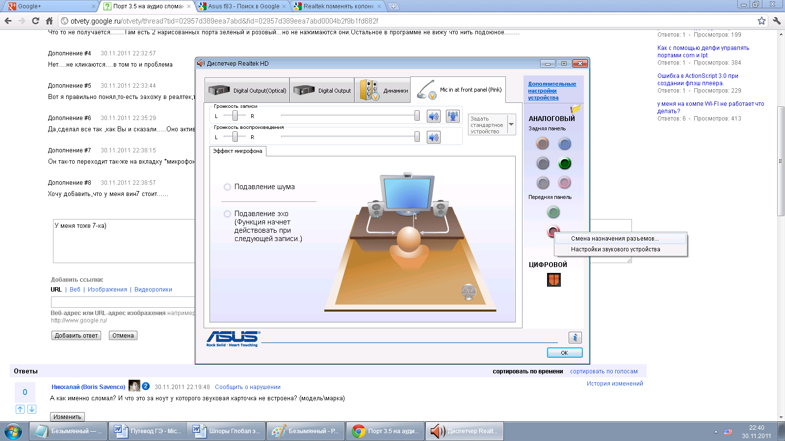
Task: Click into the answer text area
Action: pos(124,241)
